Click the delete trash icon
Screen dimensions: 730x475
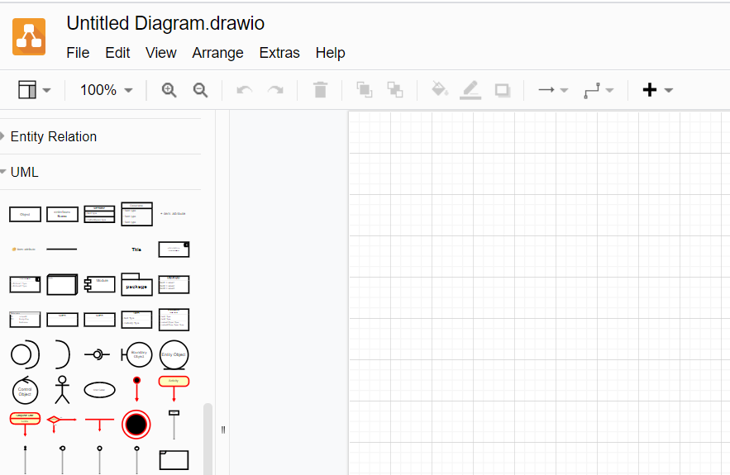point(320,90)
